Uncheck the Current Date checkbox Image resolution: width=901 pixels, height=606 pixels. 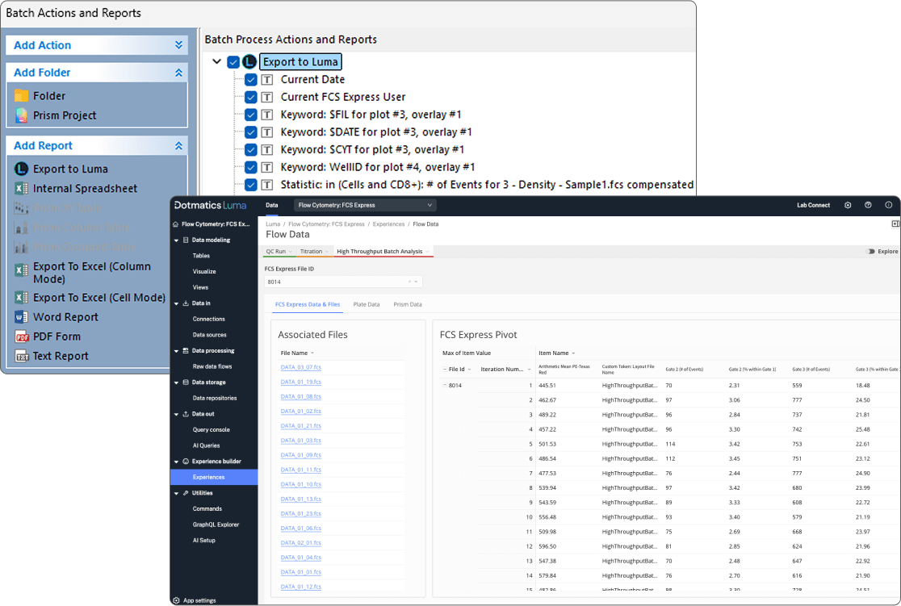(x=251, y=80)
